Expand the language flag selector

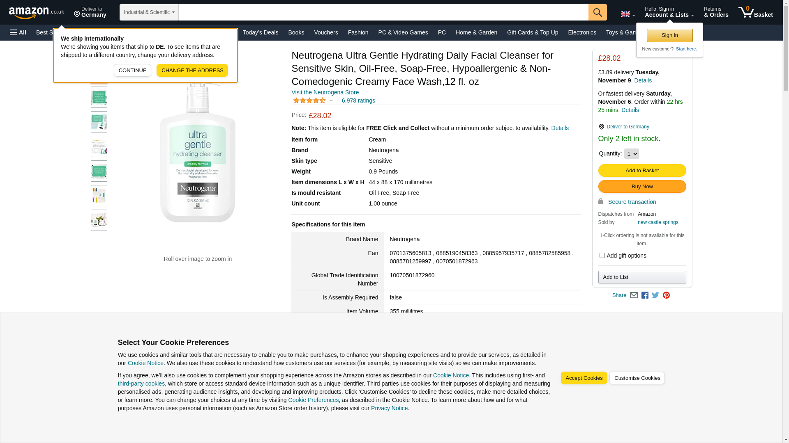(628, 14)
